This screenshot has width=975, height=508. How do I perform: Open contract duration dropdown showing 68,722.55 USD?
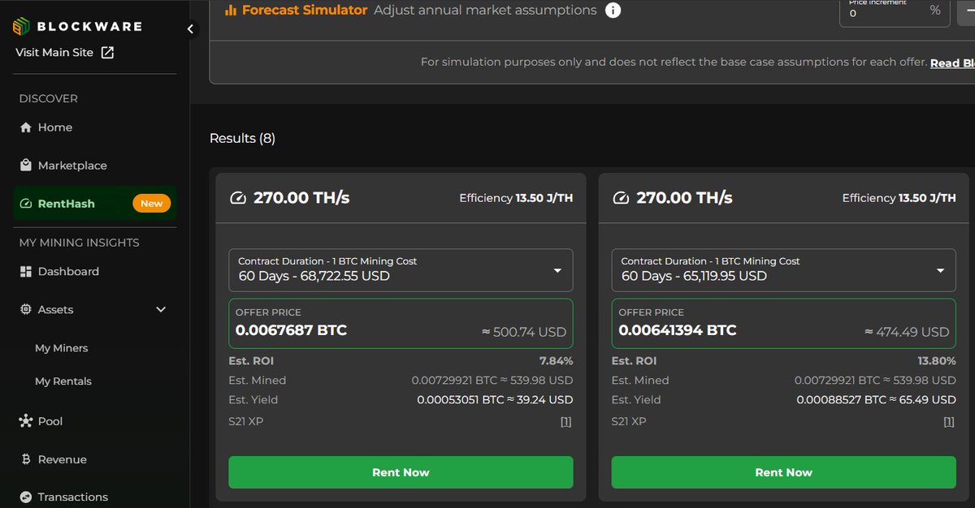click(401, 269)
